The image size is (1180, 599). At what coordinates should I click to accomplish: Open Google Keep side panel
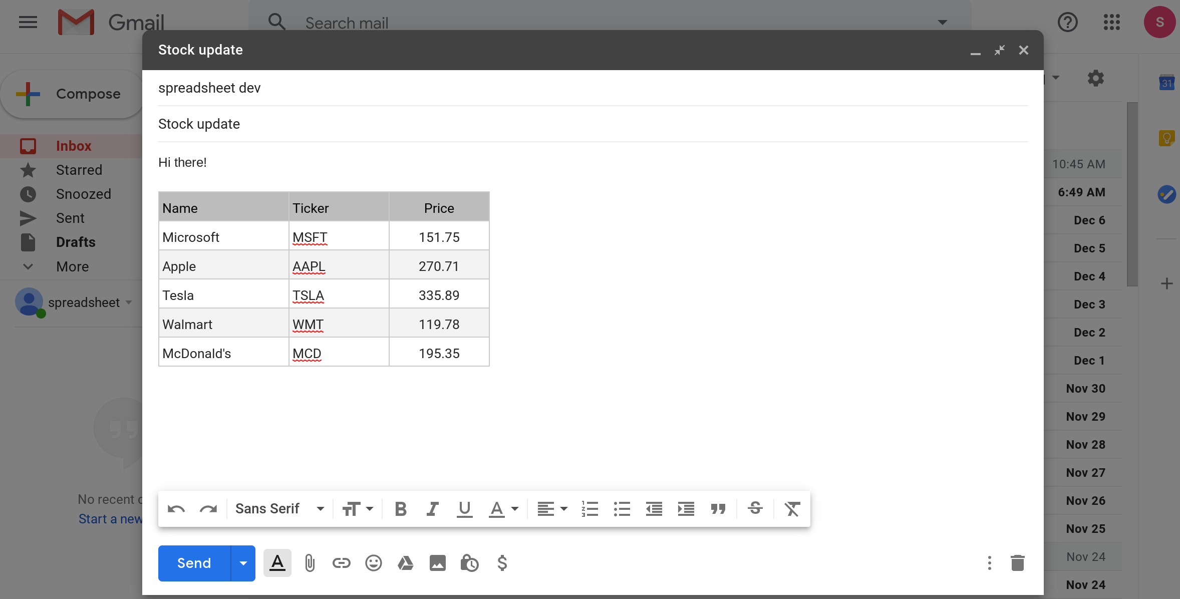1166,138
